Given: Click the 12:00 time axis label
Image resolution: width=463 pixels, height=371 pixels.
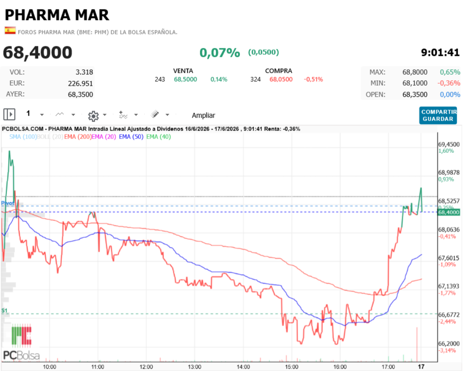Looking at the screenshot, I should (146, 367).
